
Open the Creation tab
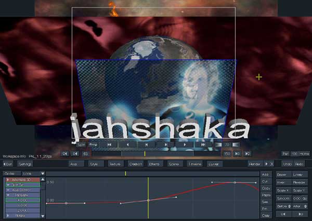click(136, 164)
